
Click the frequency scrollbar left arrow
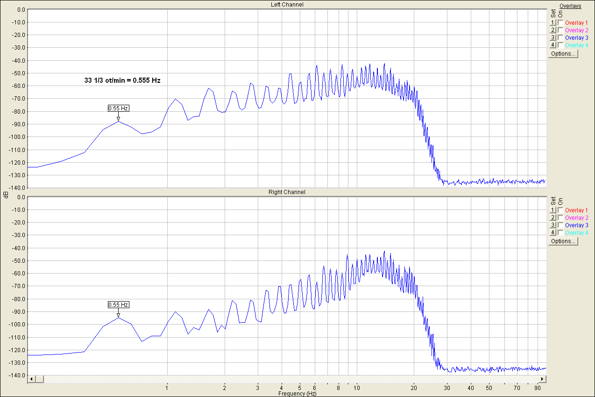coord(32,379)
